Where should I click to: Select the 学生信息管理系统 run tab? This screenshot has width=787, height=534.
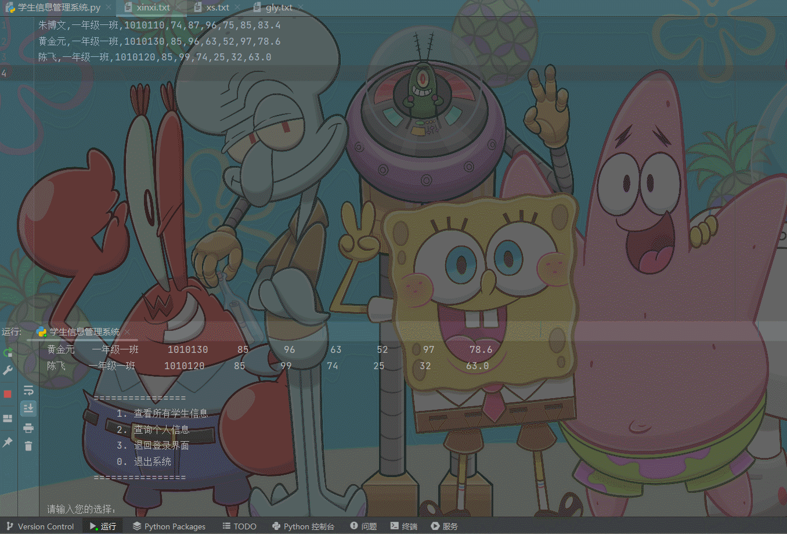pyautogui.click(x=84, y=332)
